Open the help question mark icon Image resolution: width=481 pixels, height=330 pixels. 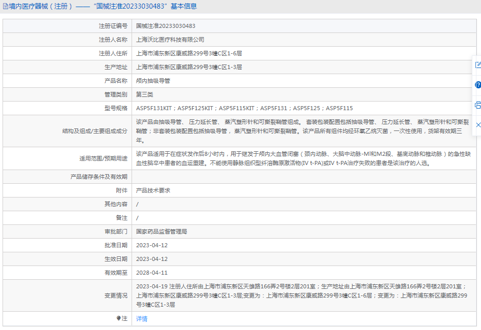click(478, 85)
